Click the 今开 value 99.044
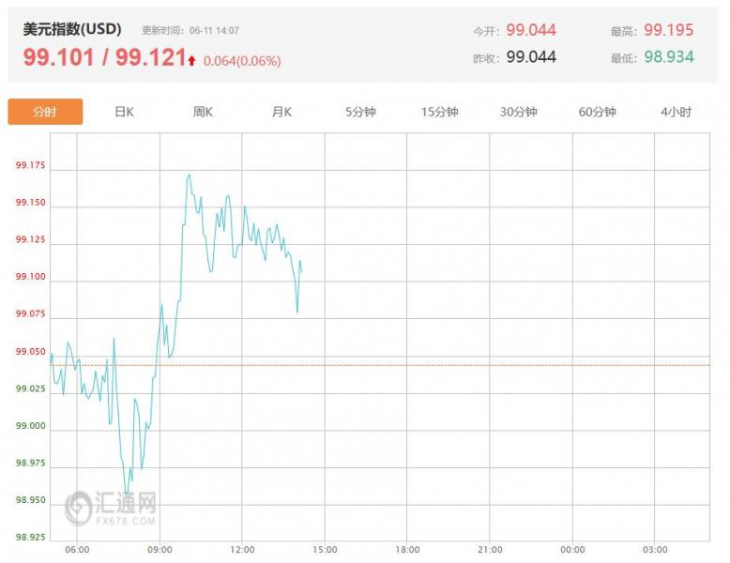730x563 pixels. 531,30
